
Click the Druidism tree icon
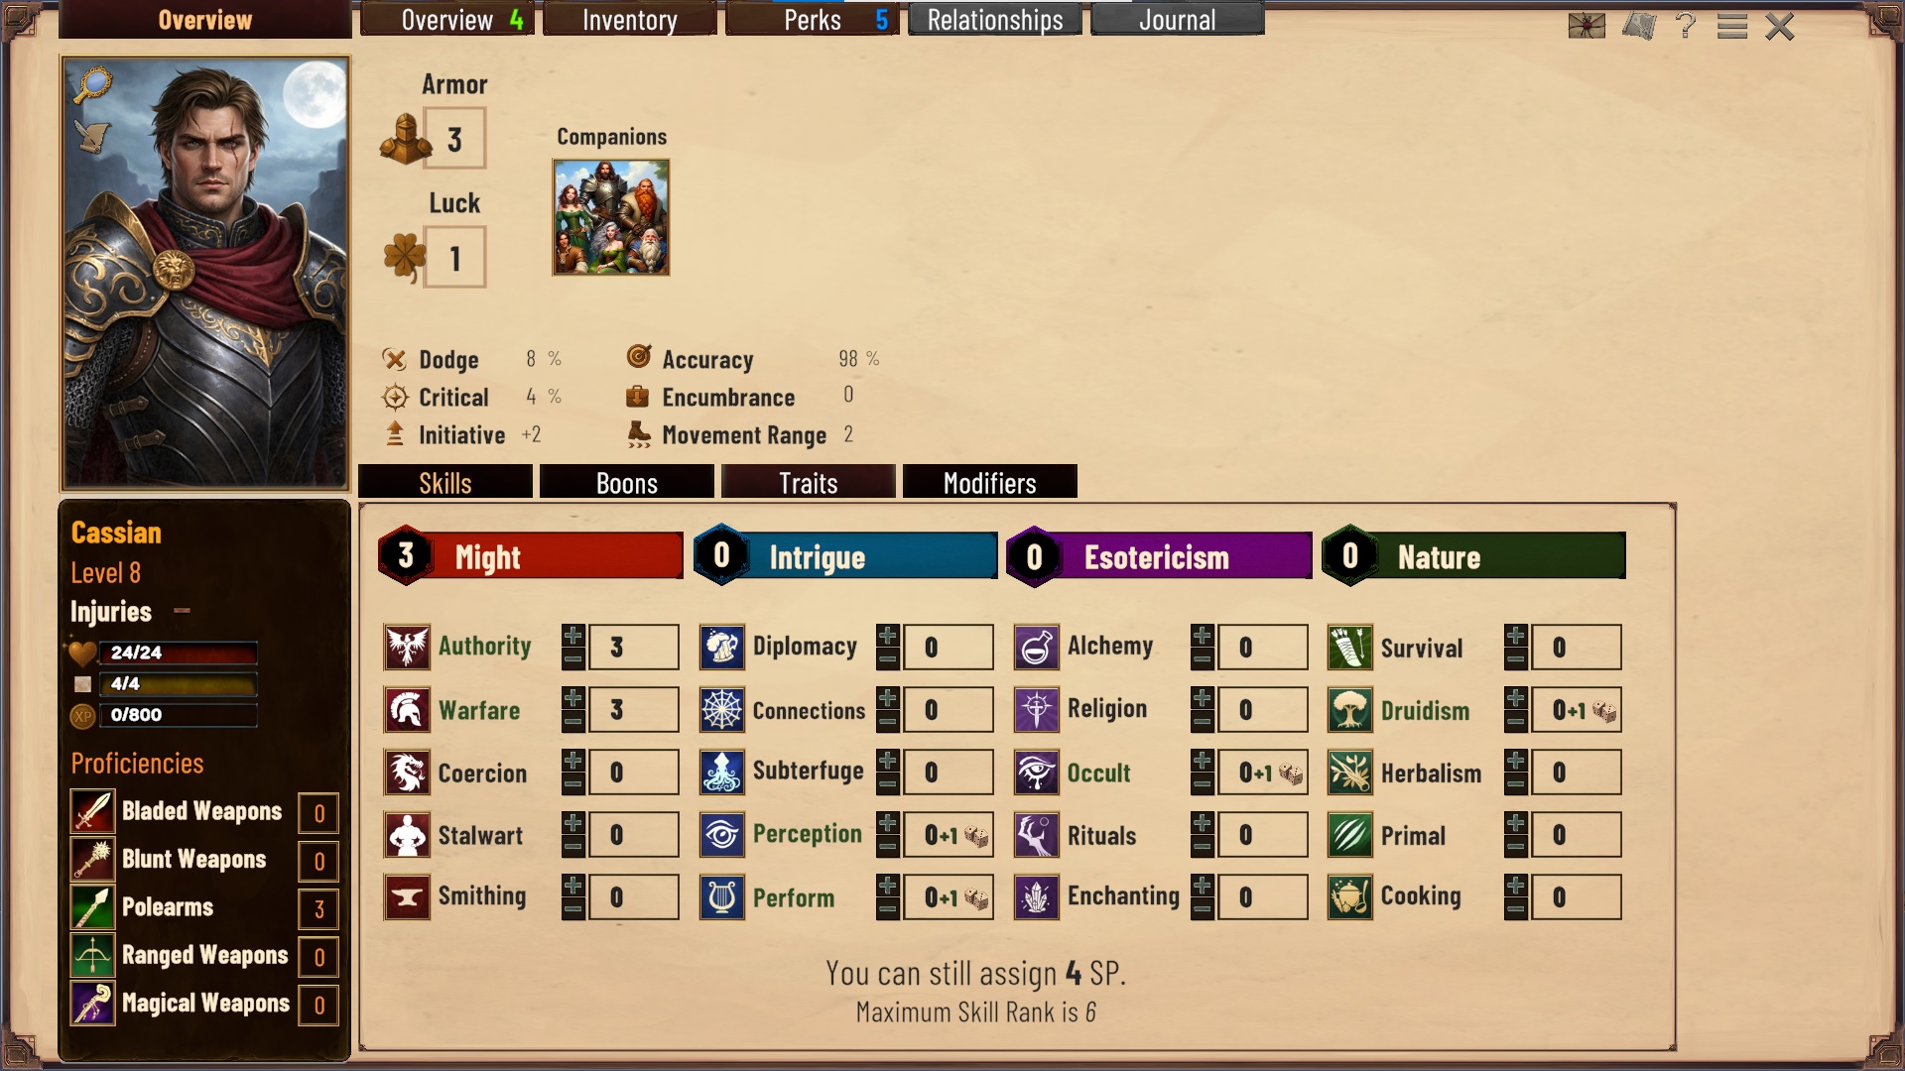[1350, 710]
